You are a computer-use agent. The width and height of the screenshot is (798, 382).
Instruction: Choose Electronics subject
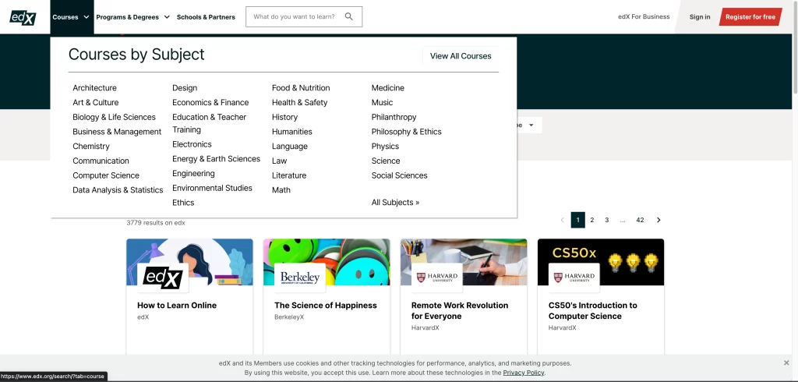pyautogui.click(x=192, y=144)
